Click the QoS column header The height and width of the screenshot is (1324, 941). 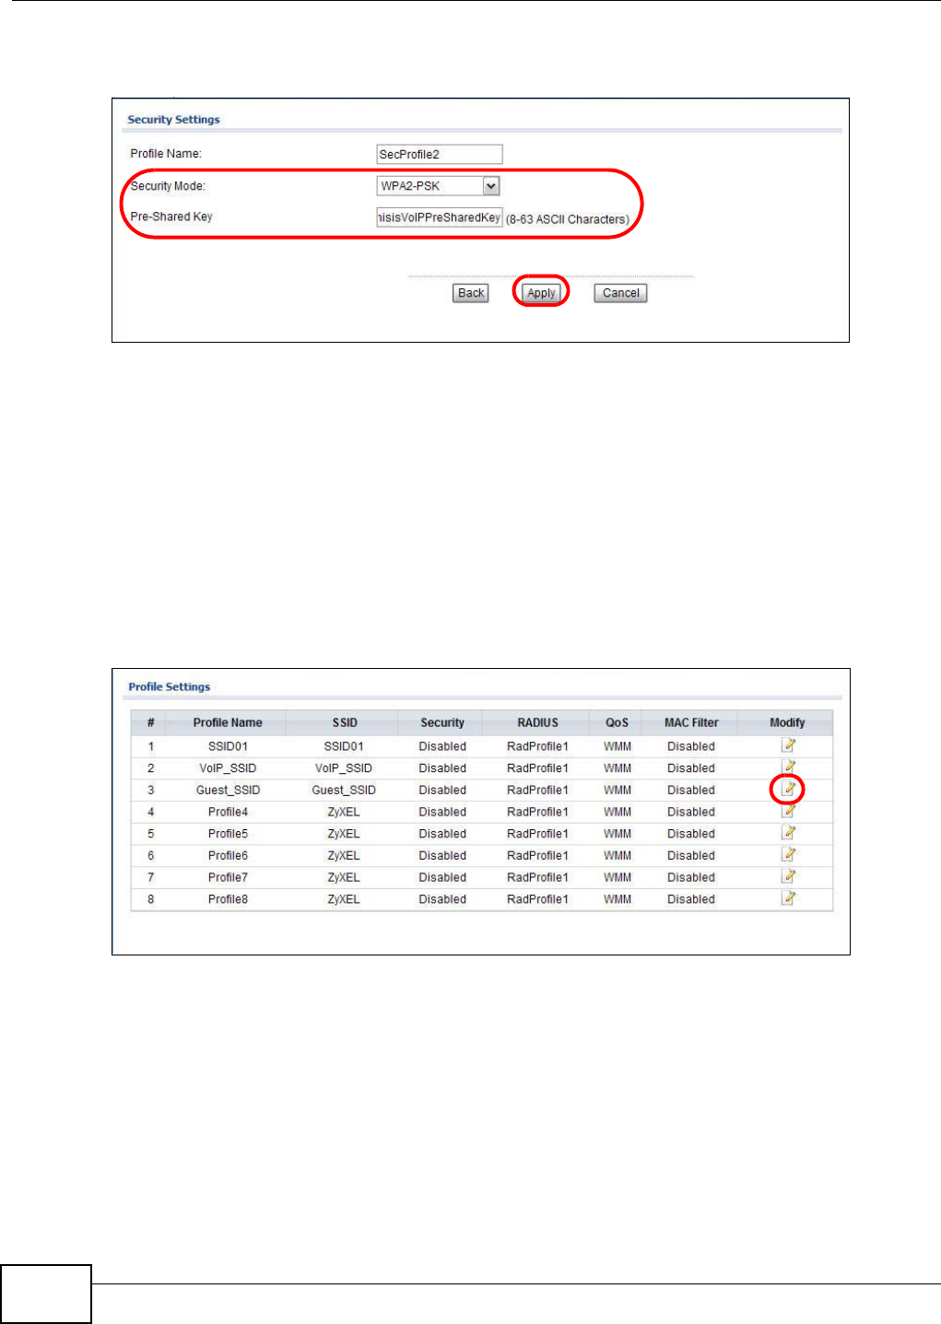pos(618,722)
